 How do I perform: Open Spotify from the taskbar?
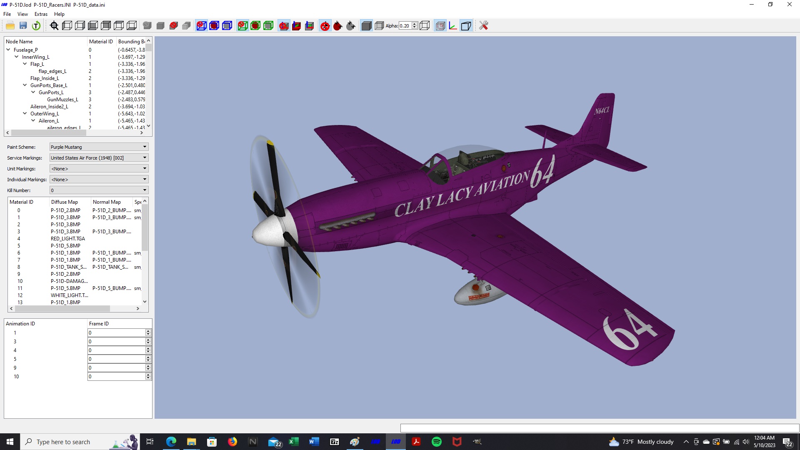pos(436,442)
